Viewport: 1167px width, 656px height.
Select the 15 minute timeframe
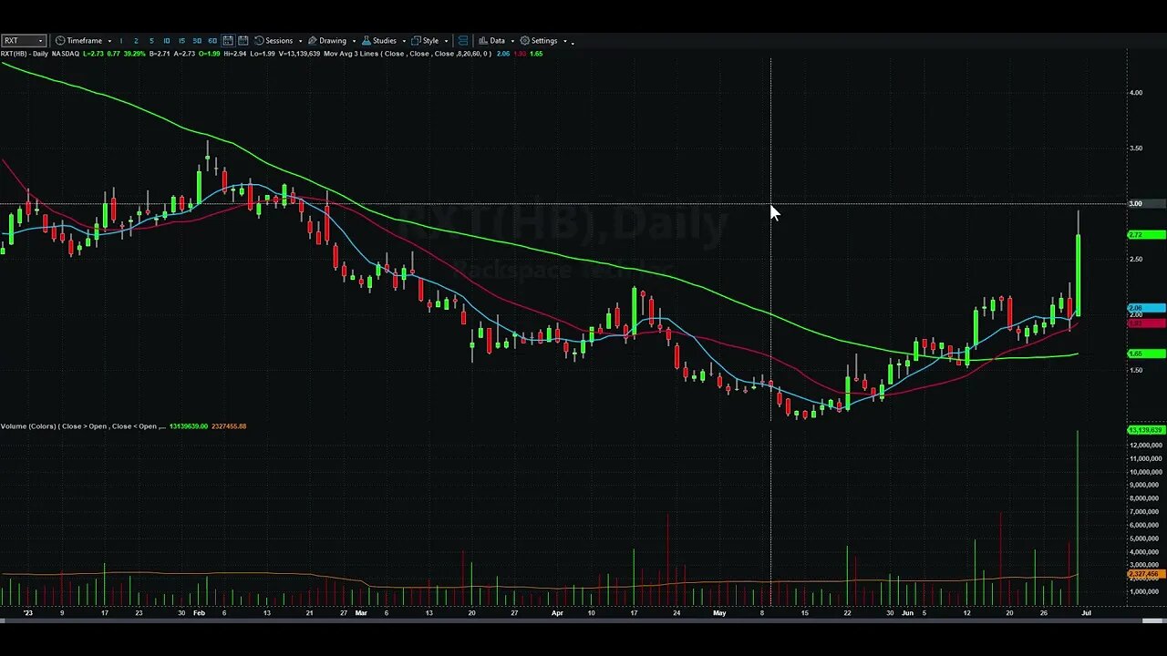pos(181,41)
